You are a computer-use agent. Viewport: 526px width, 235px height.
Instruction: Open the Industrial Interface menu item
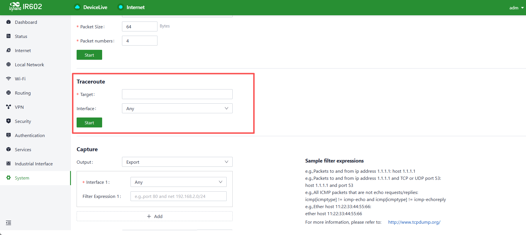pyautogui.click(x=34, y=164)
